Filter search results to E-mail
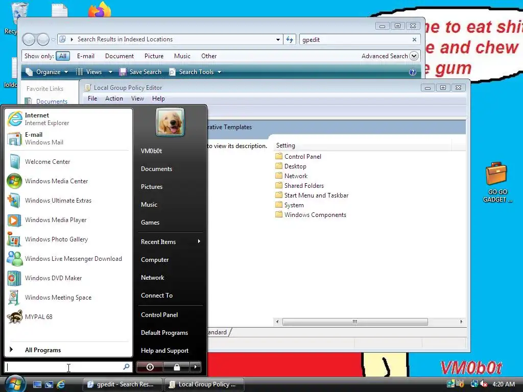Viewport: 523px width, 392px height. point(86,56)
